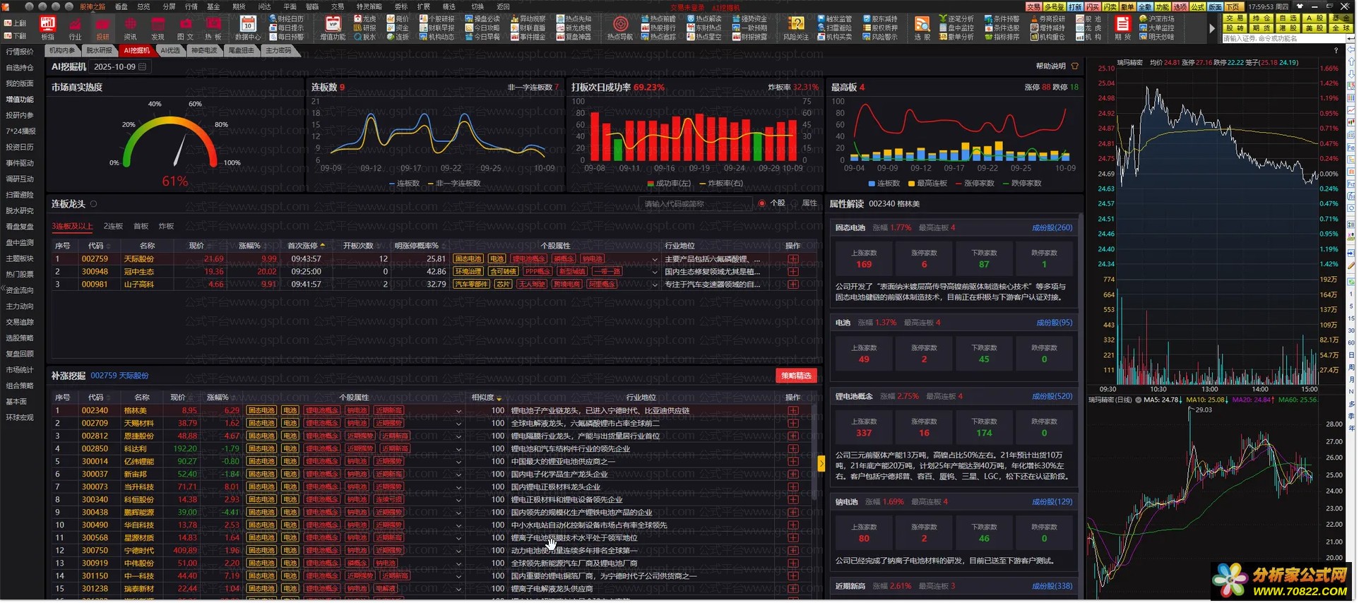
Task: Open the date picker beside 2025-10-09
Action: point(142,66)
